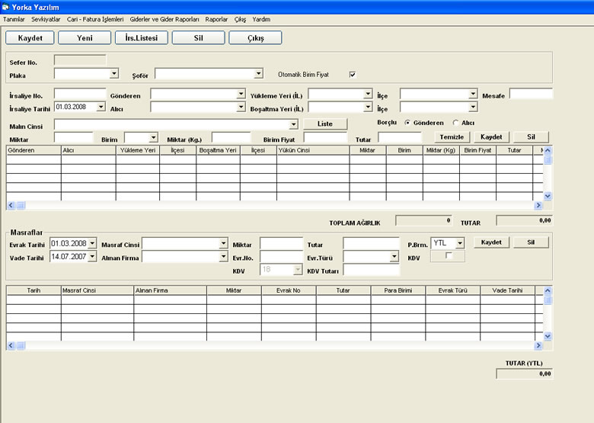Image resolution: width=594 pixels, height=423 pixels.
Task: Open the Şoför dropdown list
Action: 258,73
